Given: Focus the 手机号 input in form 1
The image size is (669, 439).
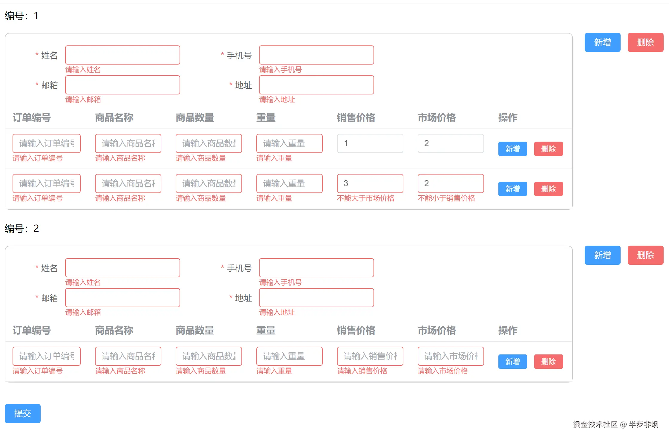Looking at the screenshot, I should click(316, 55).
